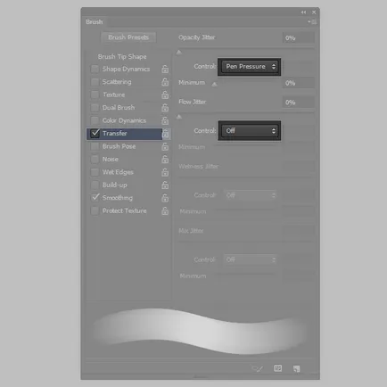Open the Opacity Jitter Control dropdown set to Pen Pressure
Image resolution: width=387 pixels, height=387 pixels.
click(250, 67)
